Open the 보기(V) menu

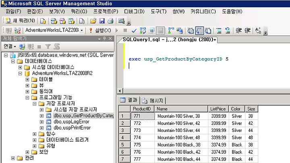pyautogui.click(x=57, y=11)
